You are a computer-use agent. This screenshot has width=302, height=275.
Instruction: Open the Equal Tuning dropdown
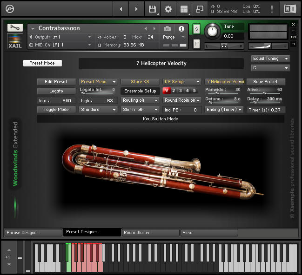point(270,59)
